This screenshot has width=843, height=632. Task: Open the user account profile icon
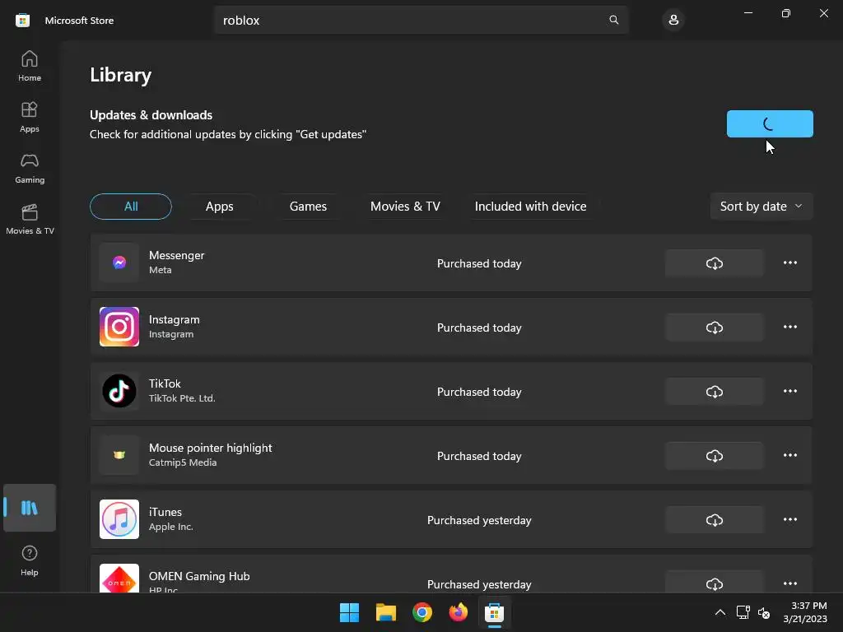click(x=673, y=21)
